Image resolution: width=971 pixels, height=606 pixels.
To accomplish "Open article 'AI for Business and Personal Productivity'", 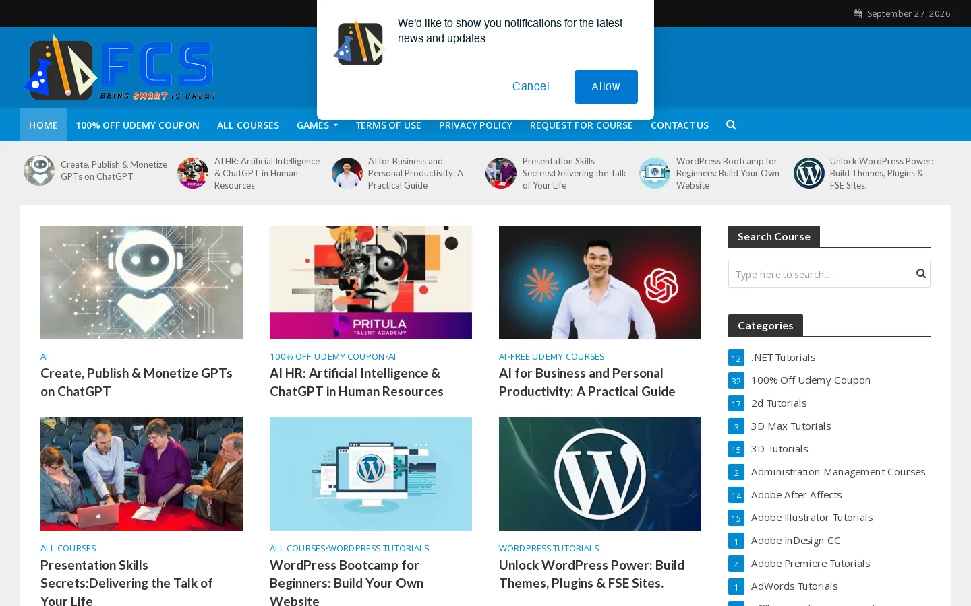I will pyautogui.click(x=587, y=382).
